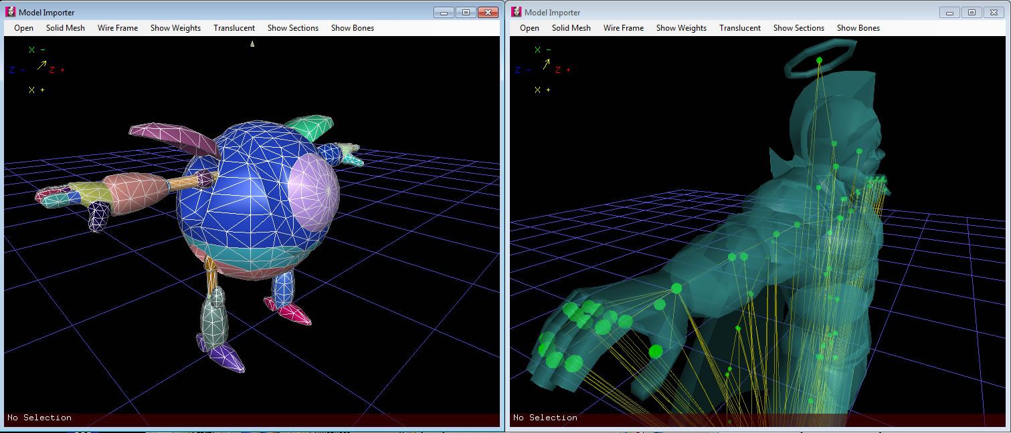Switch the teal model window to Solid Mesh
The height and width of the screenshot is (433, 1011).
point(571,28)
